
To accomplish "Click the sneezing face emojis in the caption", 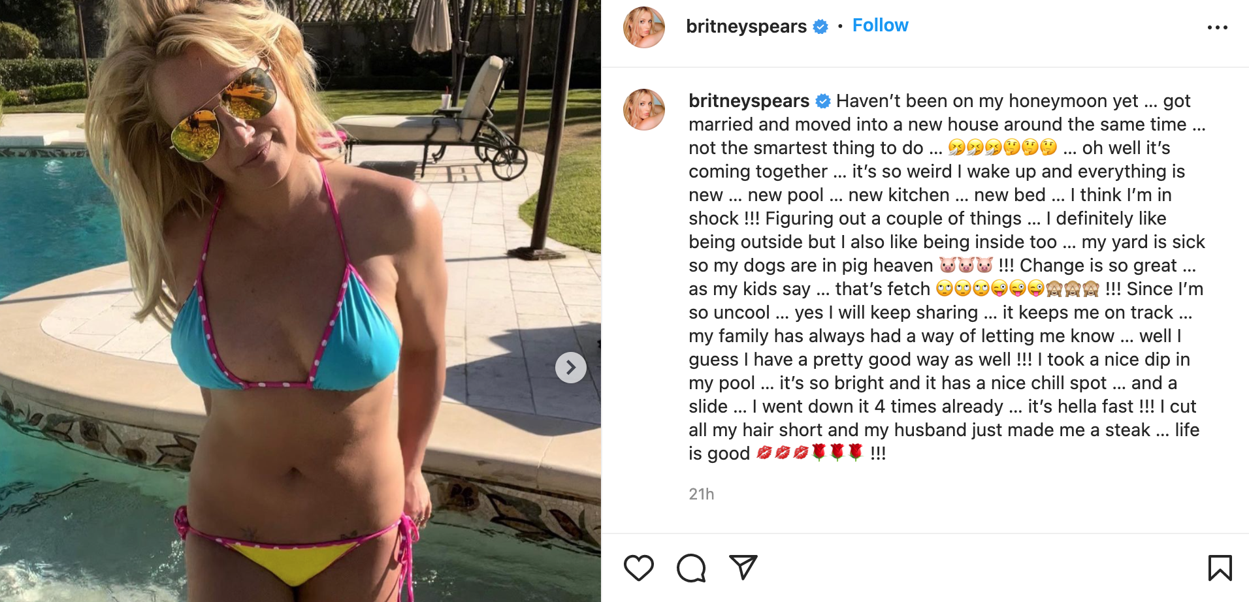I will pos(975,148).
